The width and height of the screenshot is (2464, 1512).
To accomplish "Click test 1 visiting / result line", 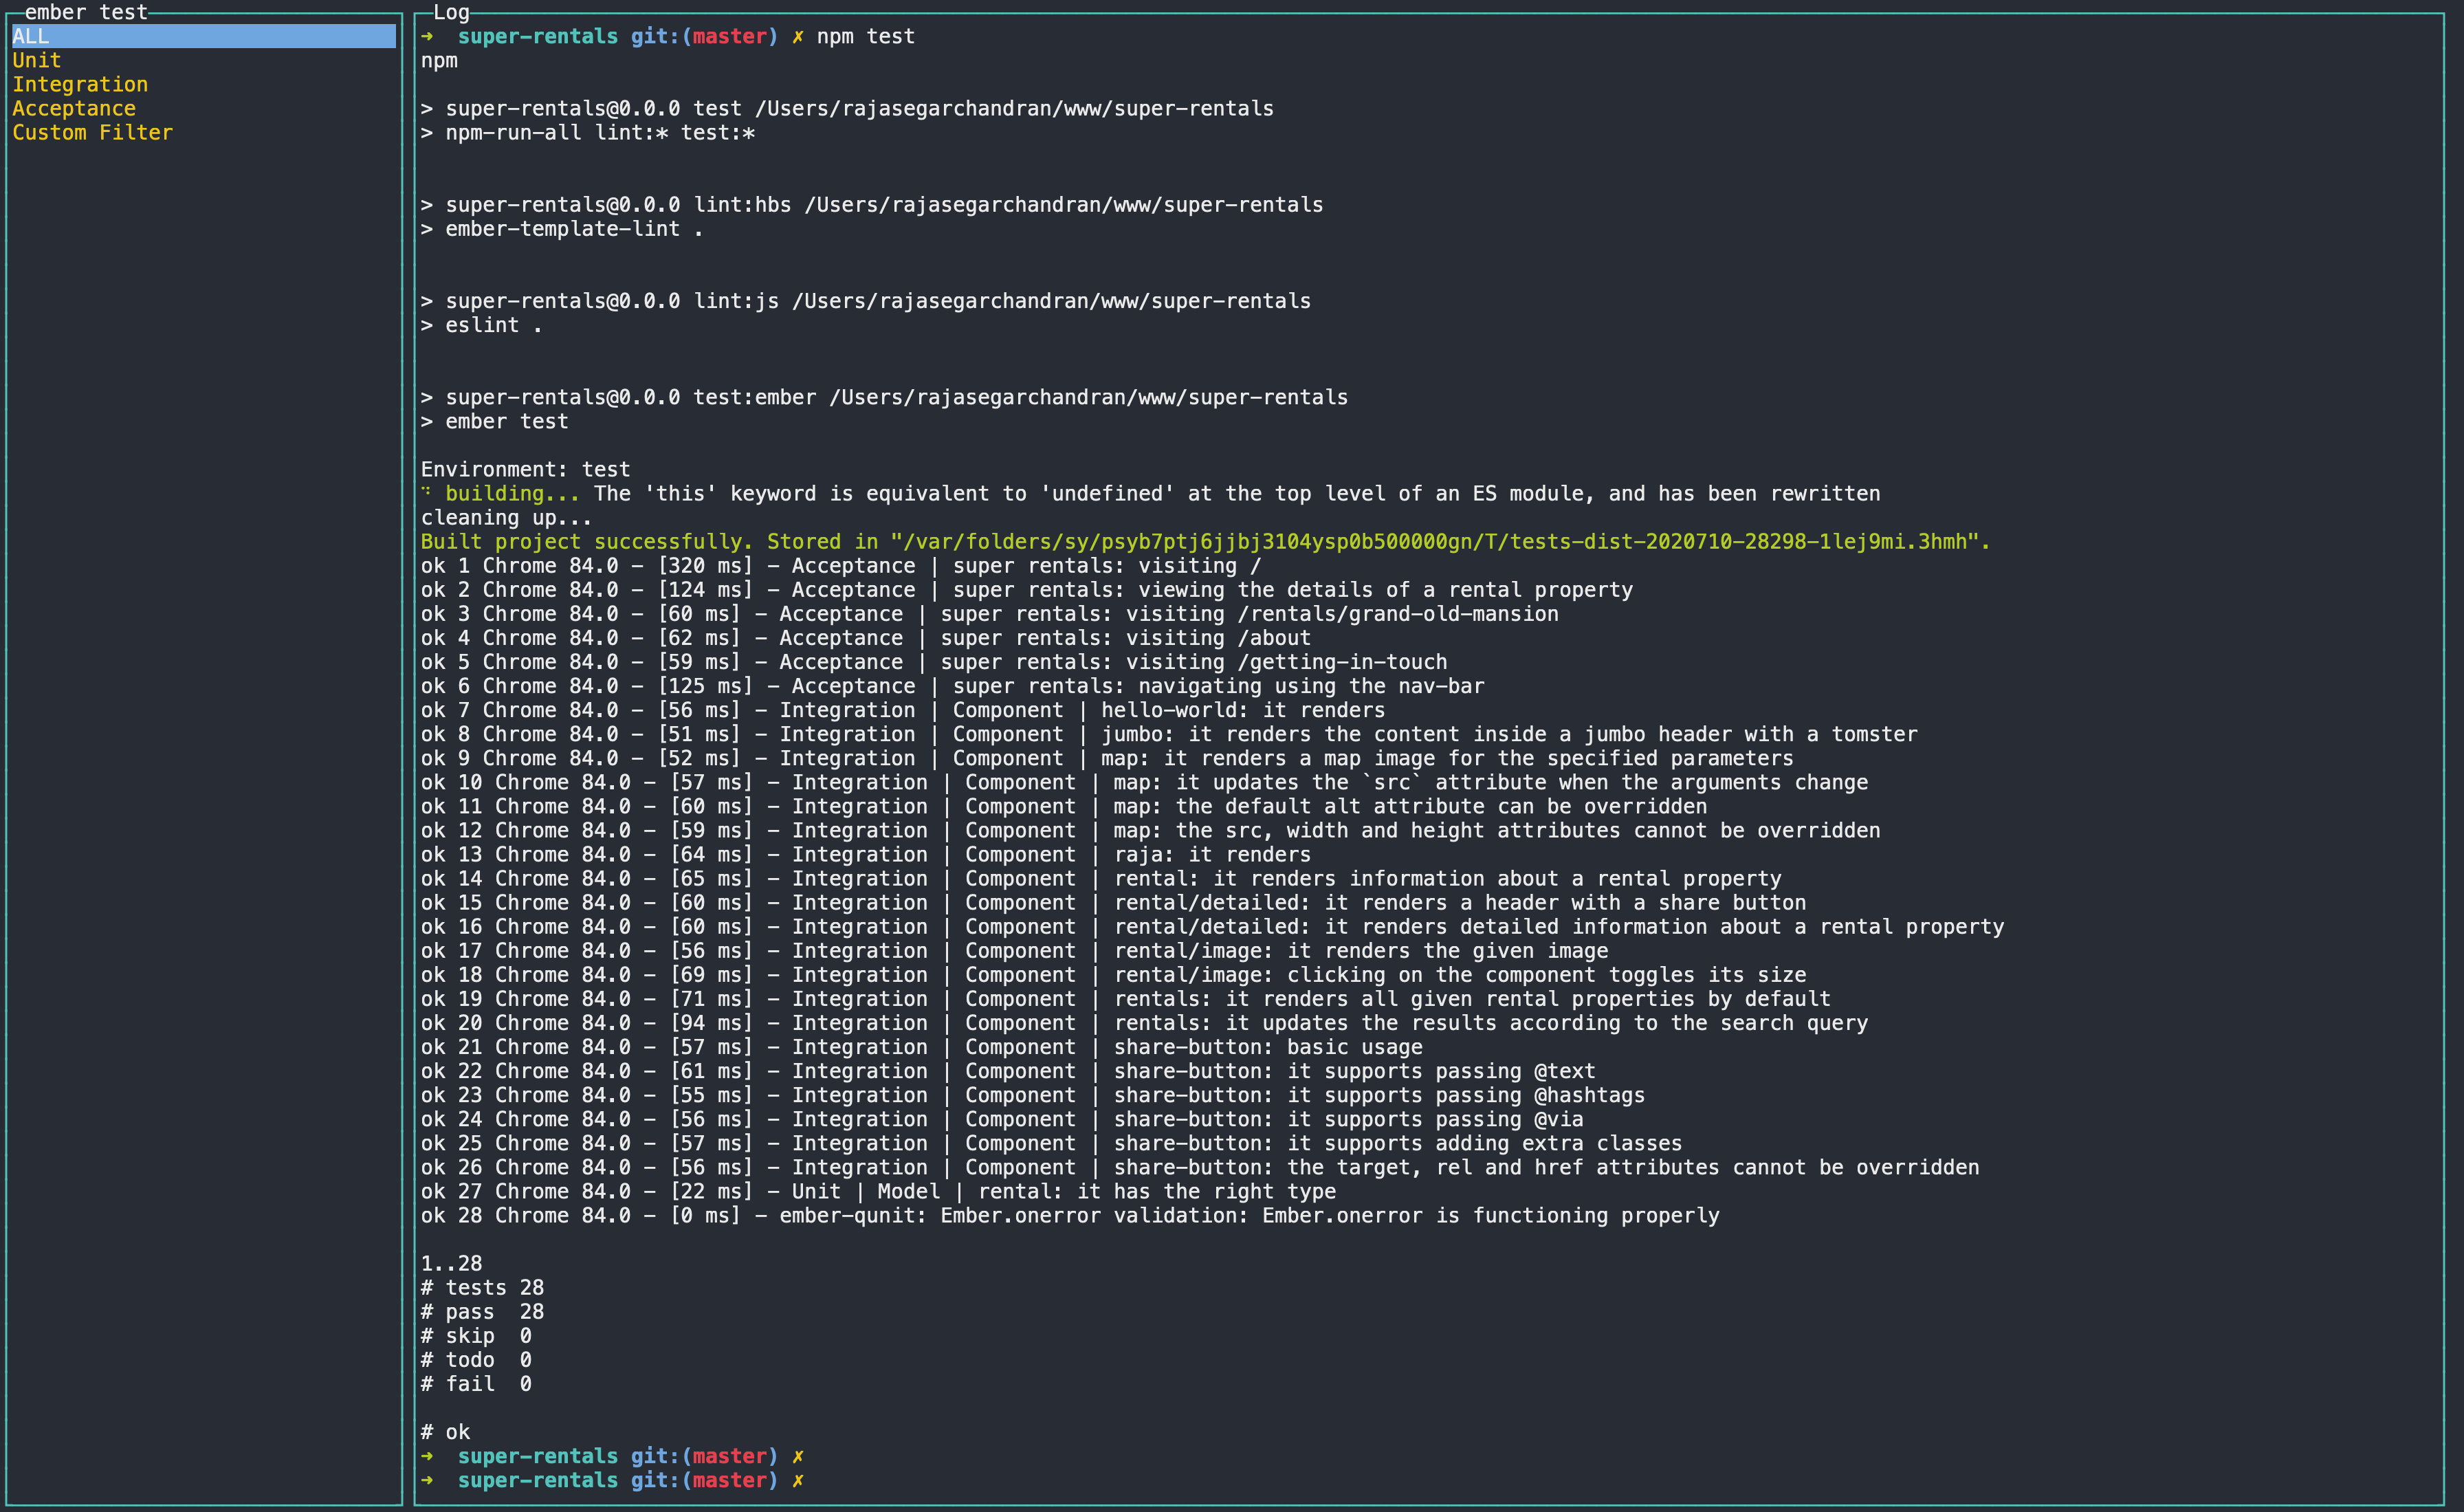I will pos(840,565).
